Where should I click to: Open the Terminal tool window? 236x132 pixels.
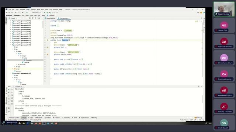56,118
